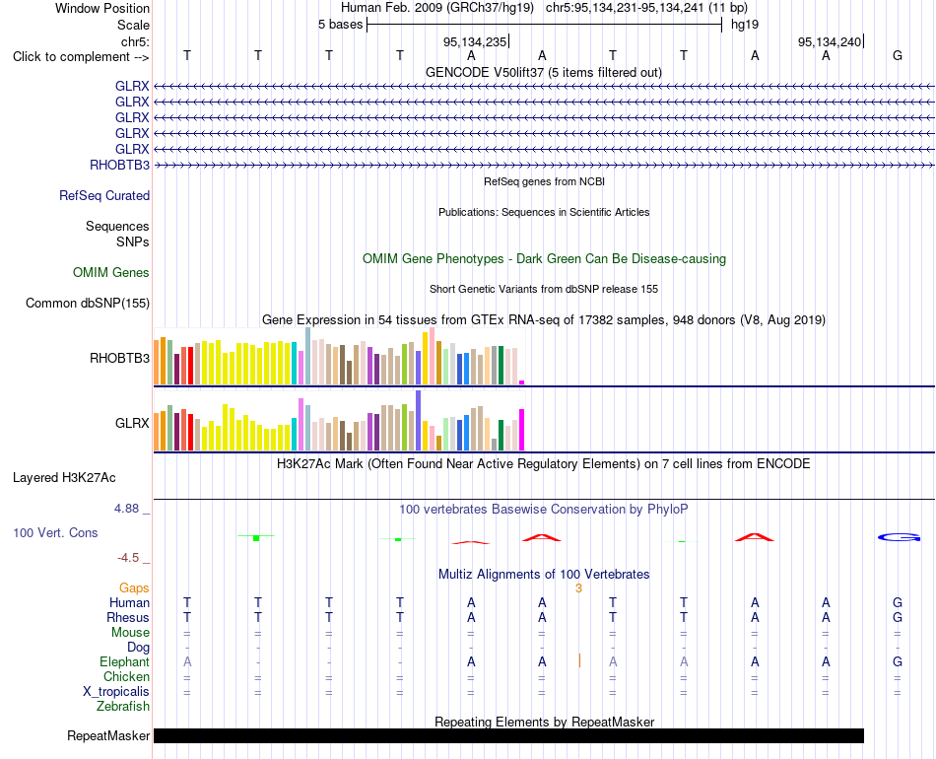Click the orange insertion bar in the Elephant row
The width and height of the screenshot is (936, 759).
click(579, 660)
